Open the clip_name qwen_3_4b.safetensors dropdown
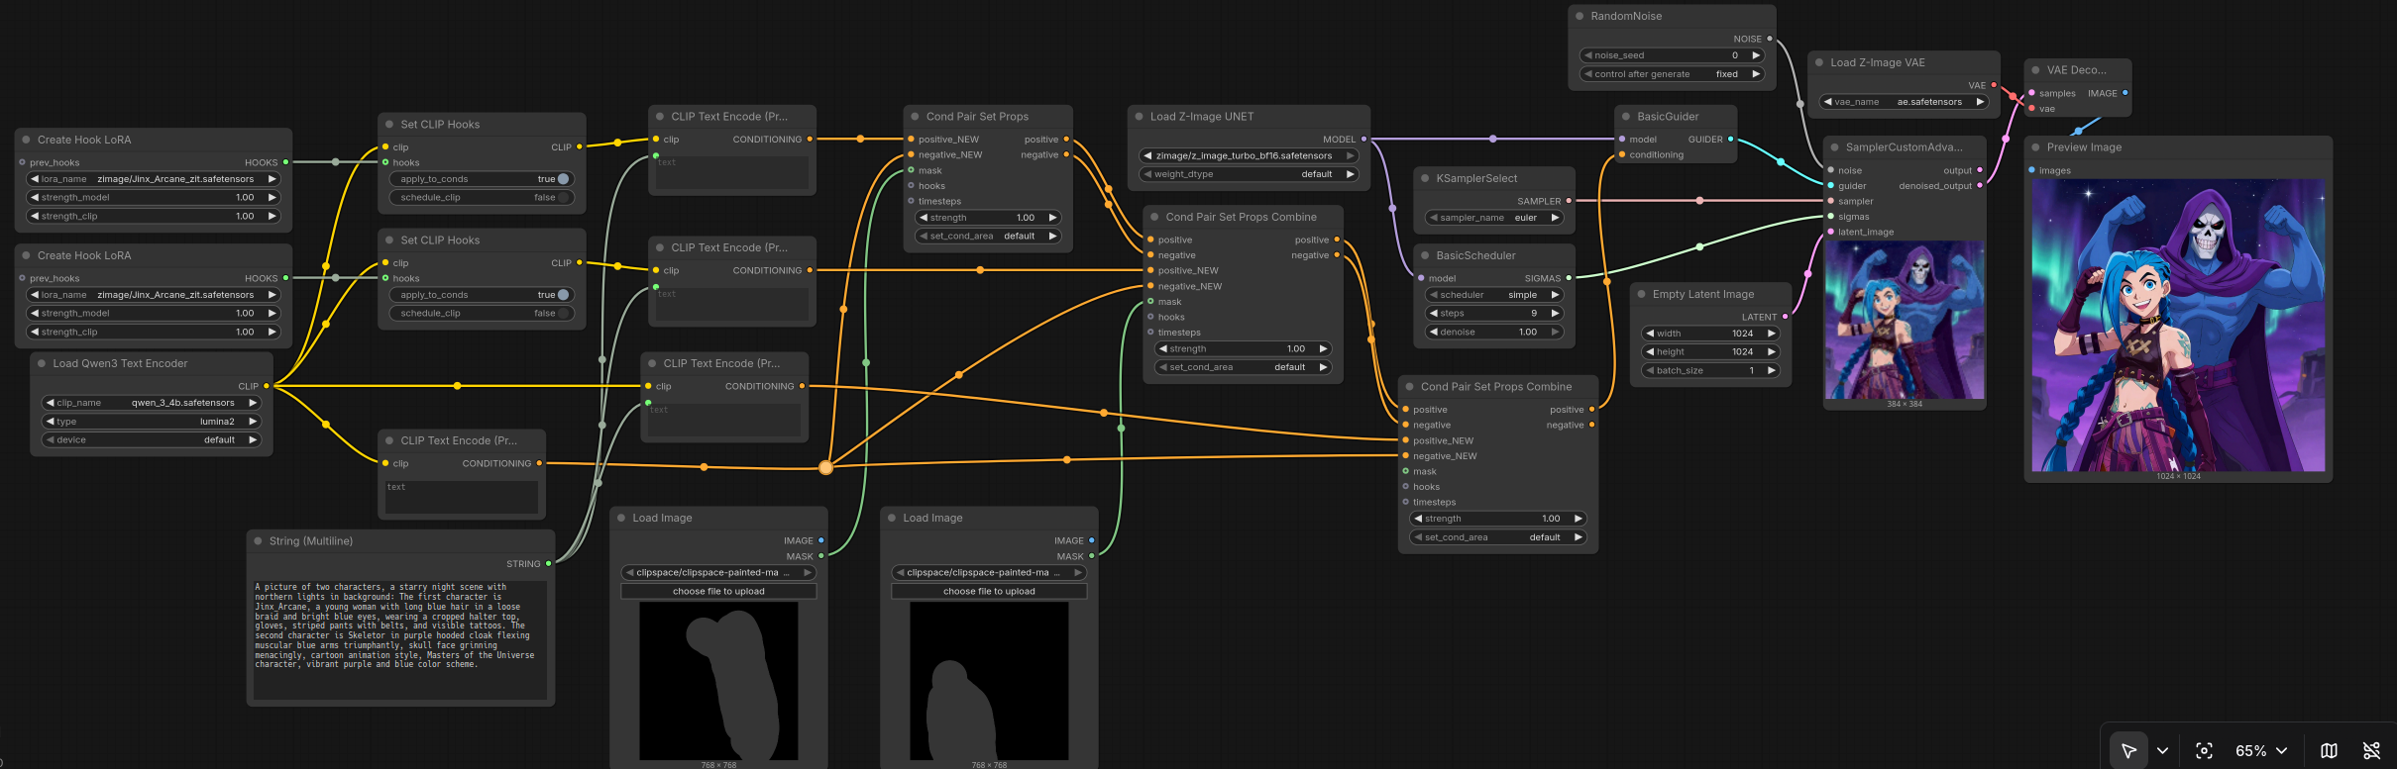 pyautogui.click(x=152, y=403)
